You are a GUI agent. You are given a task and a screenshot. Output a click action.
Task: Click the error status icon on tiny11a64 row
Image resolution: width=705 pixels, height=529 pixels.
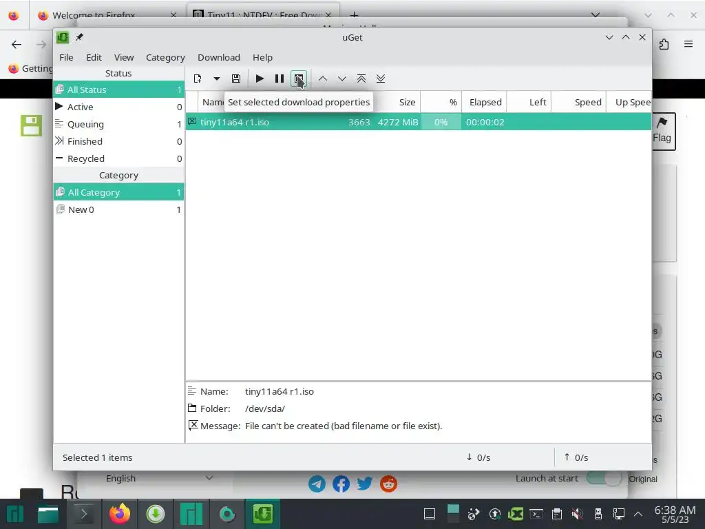192,121
